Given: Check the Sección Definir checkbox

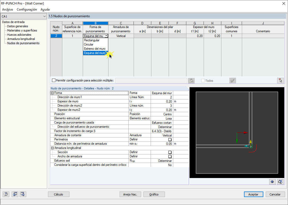Looking at the screenshot, I should coord(170,152).
